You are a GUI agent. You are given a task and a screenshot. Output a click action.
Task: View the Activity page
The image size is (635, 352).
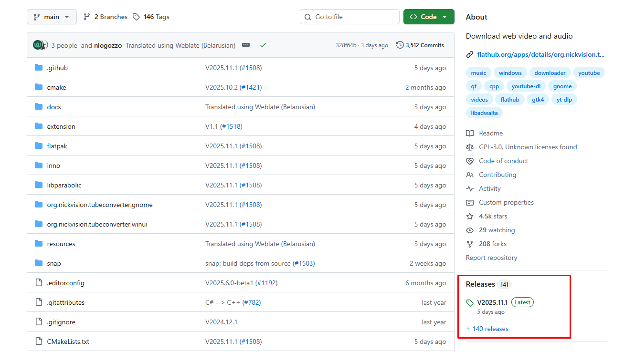(489, 188)
